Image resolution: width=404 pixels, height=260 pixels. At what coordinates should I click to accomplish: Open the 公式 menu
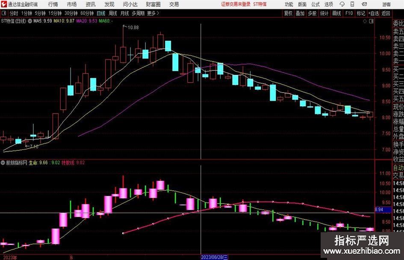click(315, 4)
